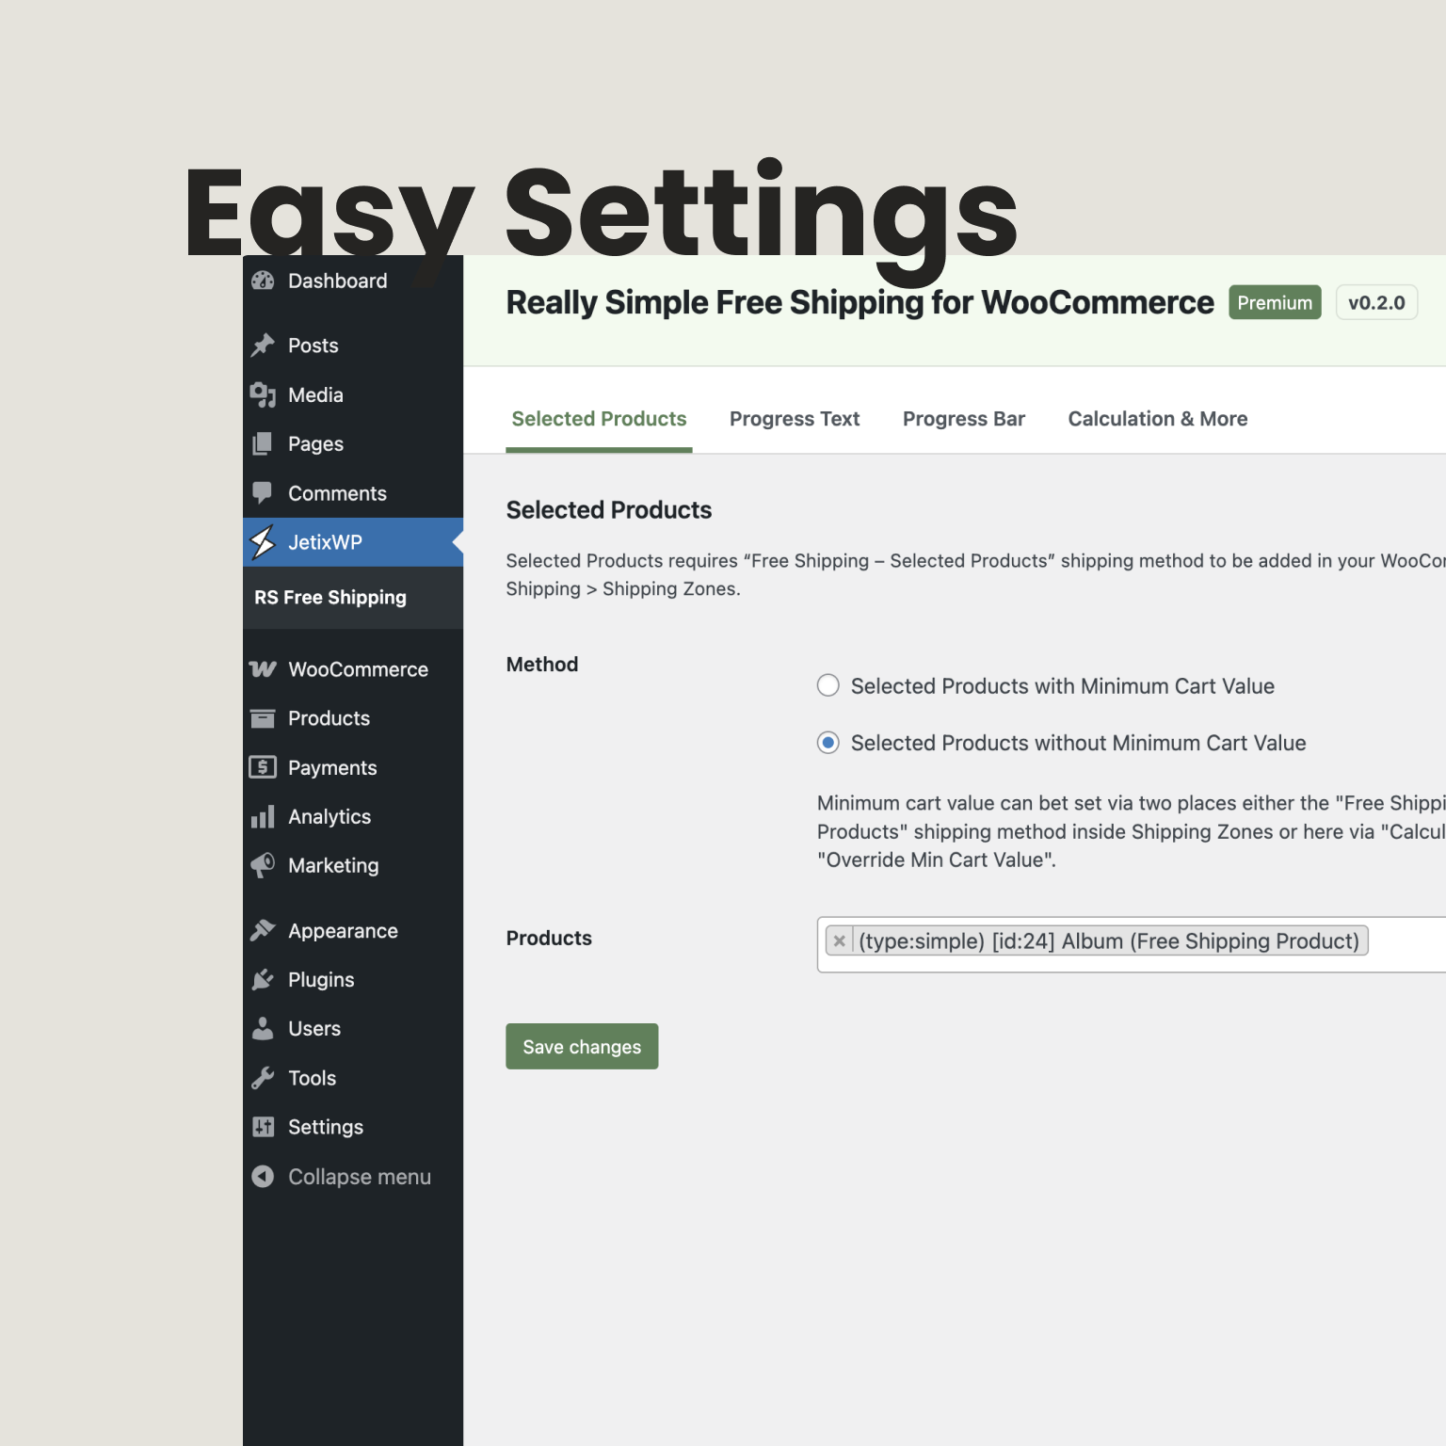The image size is (1446, 1446).
Task: Open the Payments menu label
Action: pyautogui.click(x=332, y=768)
